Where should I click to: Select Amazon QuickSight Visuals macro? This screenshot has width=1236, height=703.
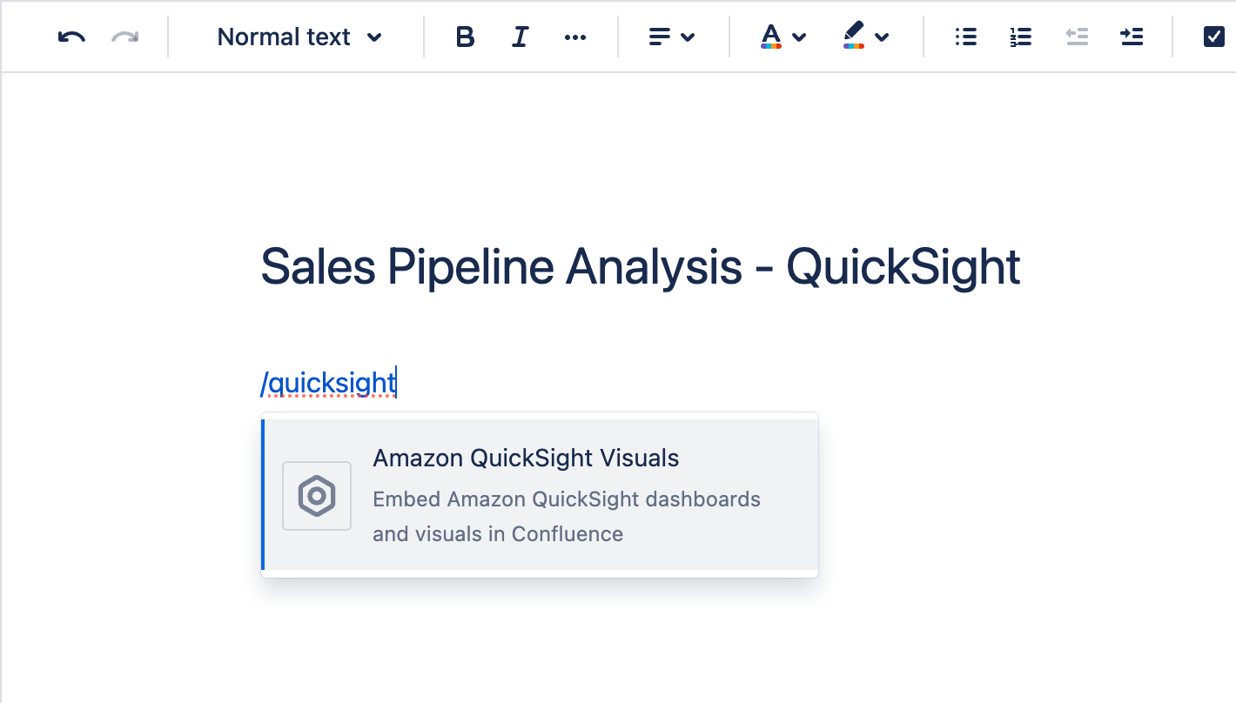[526, 459]
